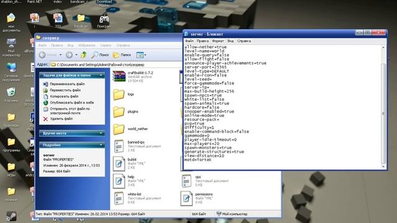Copy file link (Копировать файл)

64,97
